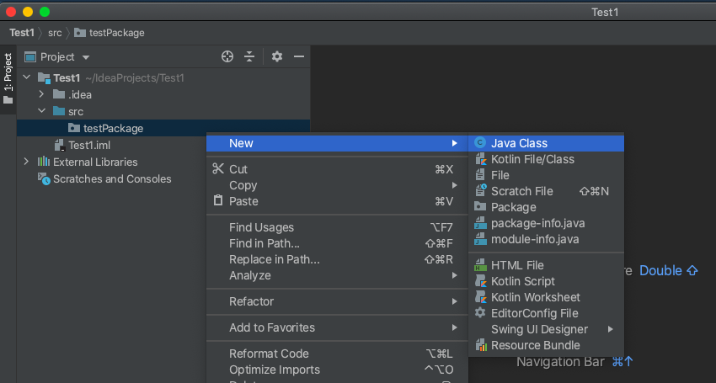This screenshot has height=383, width=716.
Task: Choose Replace in Path... menu item
Action: pos(338,259)
